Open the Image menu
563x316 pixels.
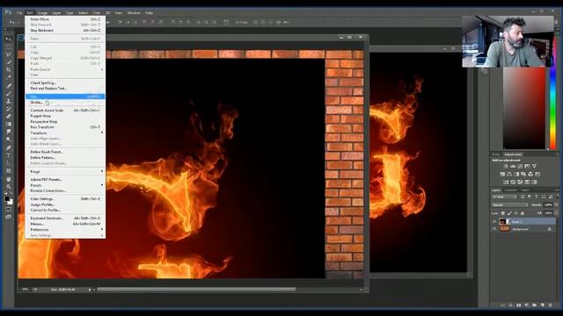(x=43, y=13)
